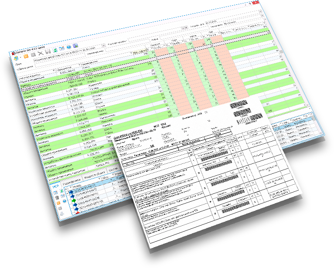Click the blue info icon in top toolbar
The image size is (334, 268).
click(x=68, y=47)
